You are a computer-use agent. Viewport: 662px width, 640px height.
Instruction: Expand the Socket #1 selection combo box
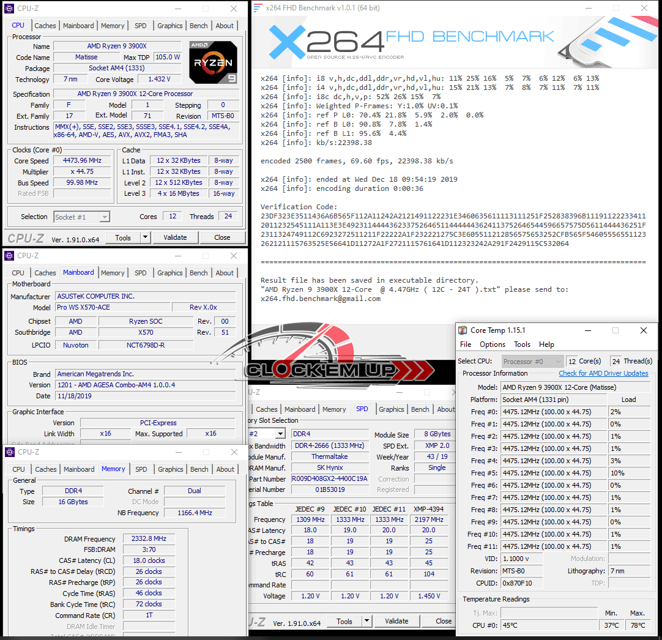105,217
